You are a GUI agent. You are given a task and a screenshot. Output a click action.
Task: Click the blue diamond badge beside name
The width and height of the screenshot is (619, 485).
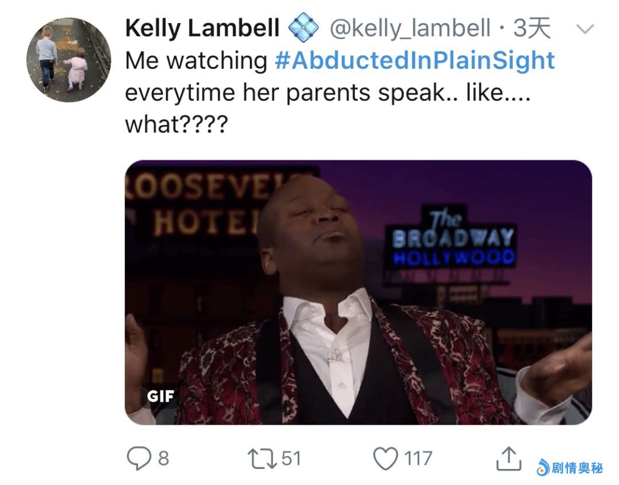(x=303, y=27)
